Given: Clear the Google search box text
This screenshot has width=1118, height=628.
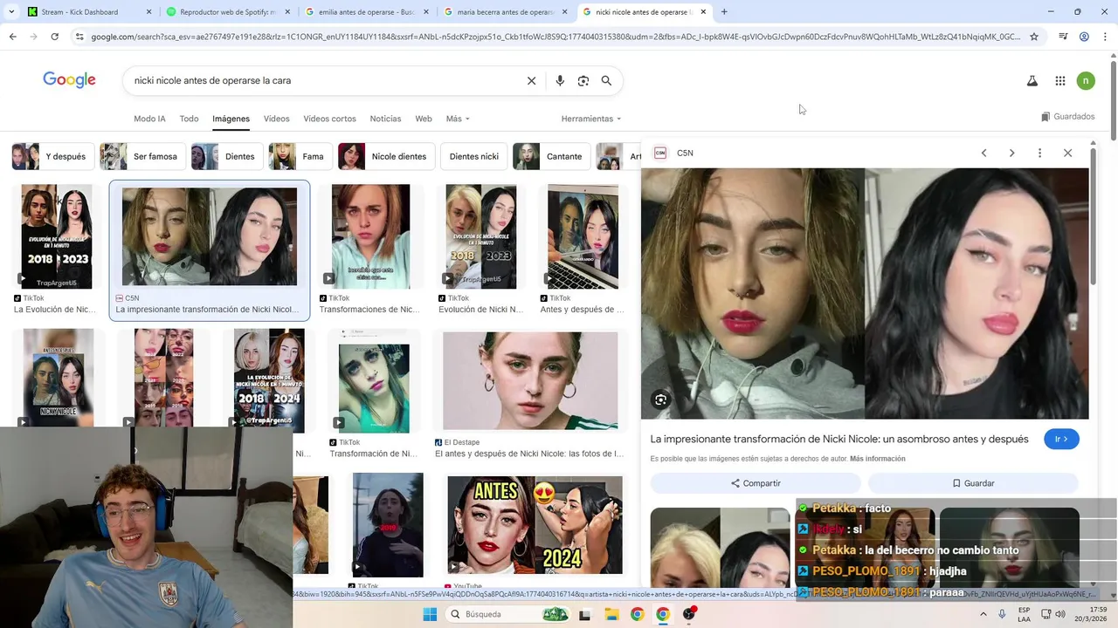Looking at the screenshot, I should point(531,80).
